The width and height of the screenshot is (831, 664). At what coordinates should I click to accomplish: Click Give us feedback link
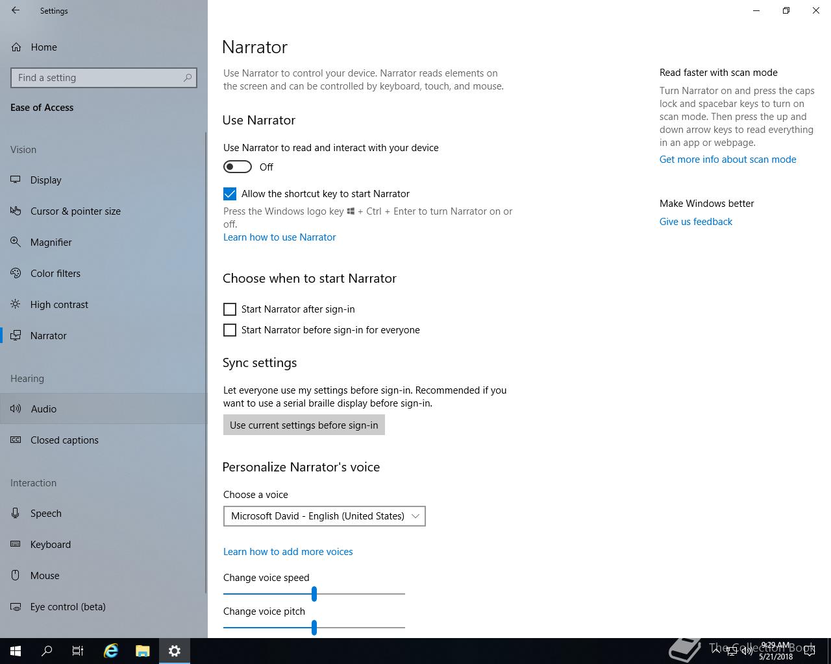point(696,222)
